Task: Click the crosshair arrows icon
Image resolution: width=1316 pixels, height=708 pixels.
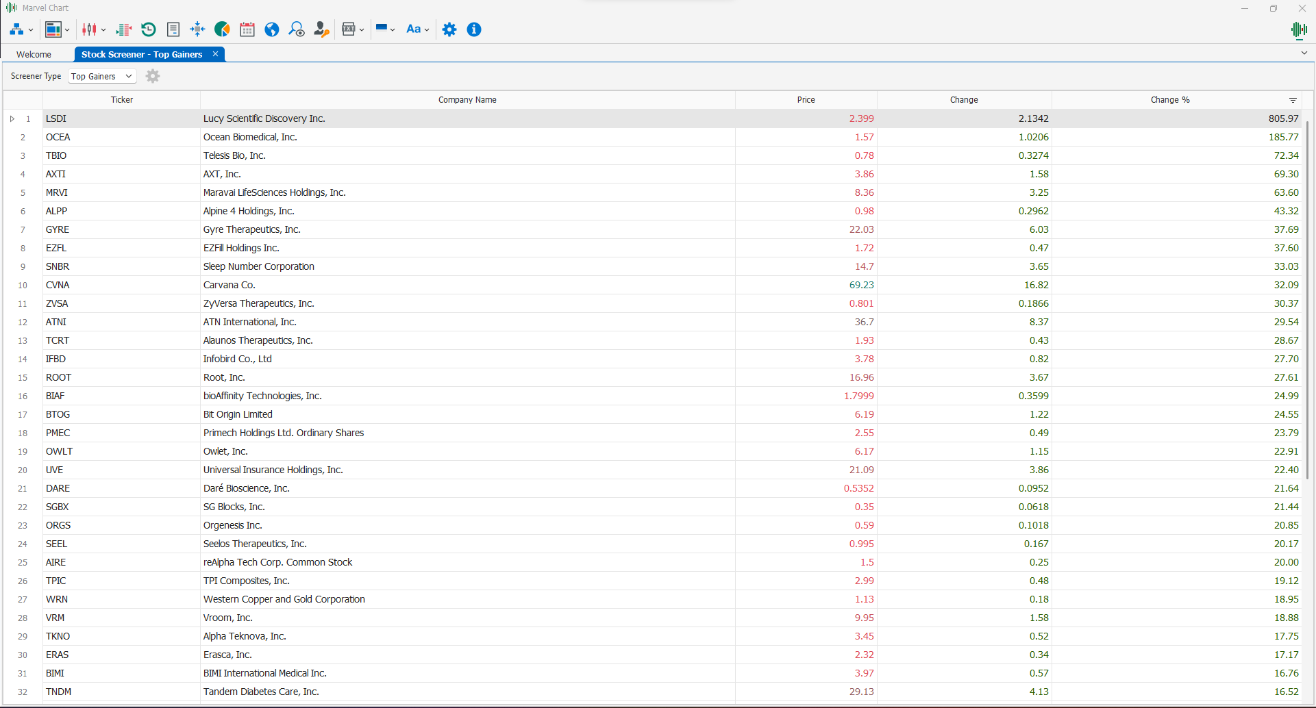Action: point(197,29)
